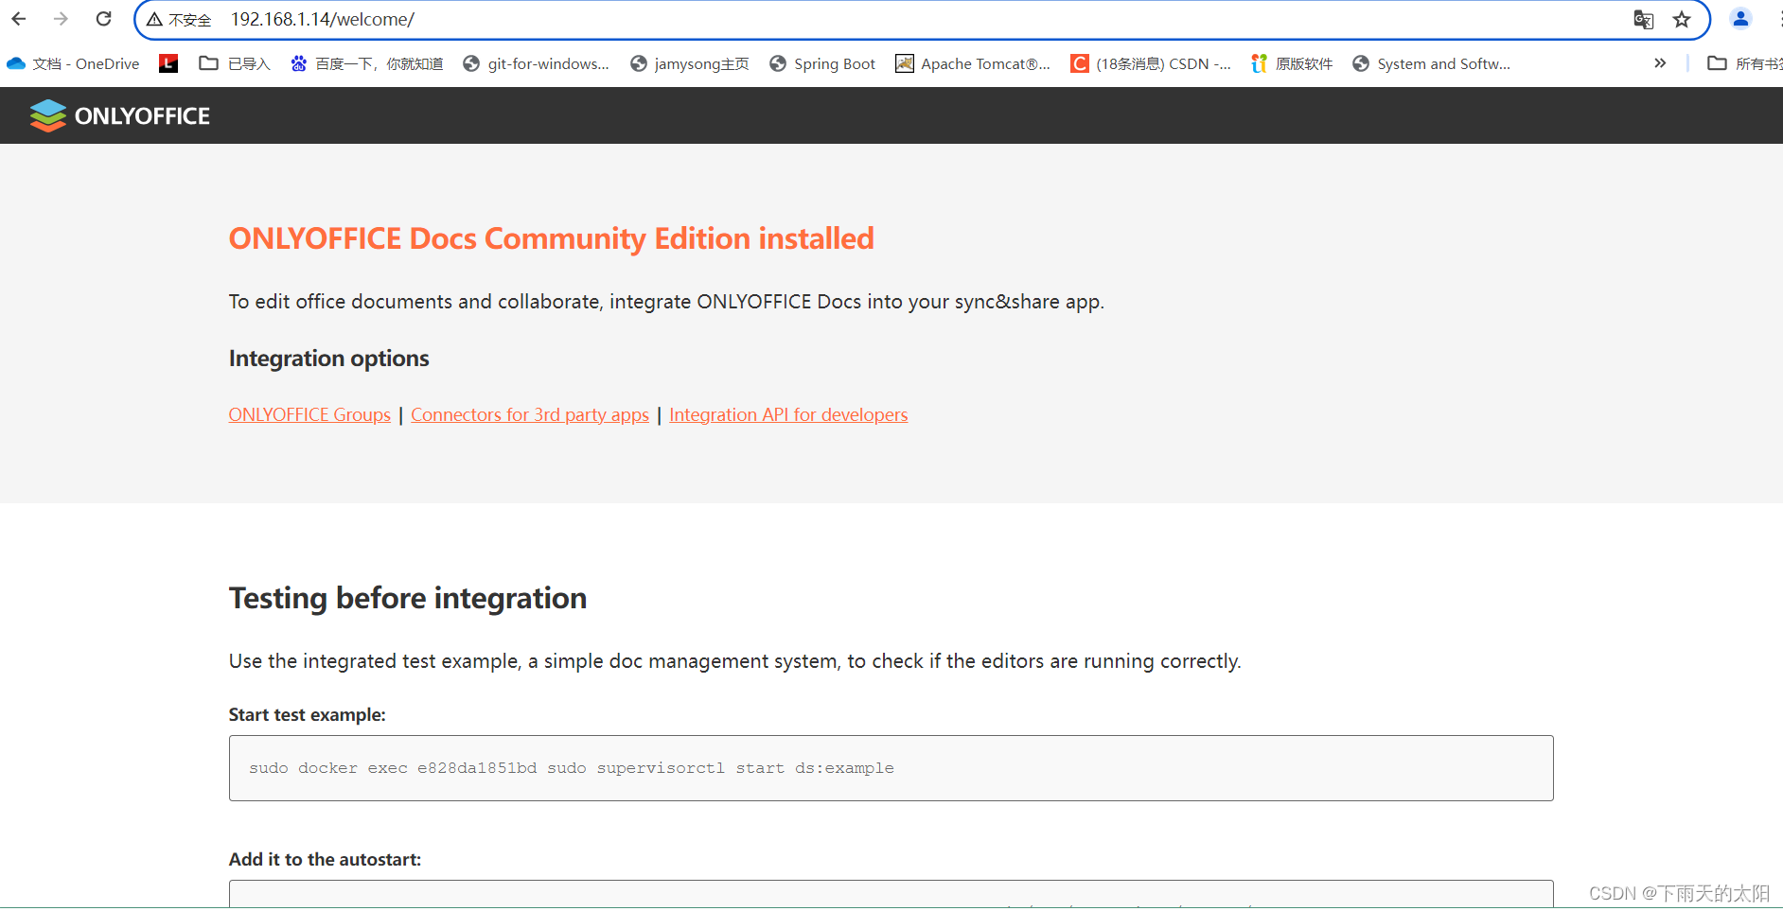Click the docker exec start command box

point(891,768)
